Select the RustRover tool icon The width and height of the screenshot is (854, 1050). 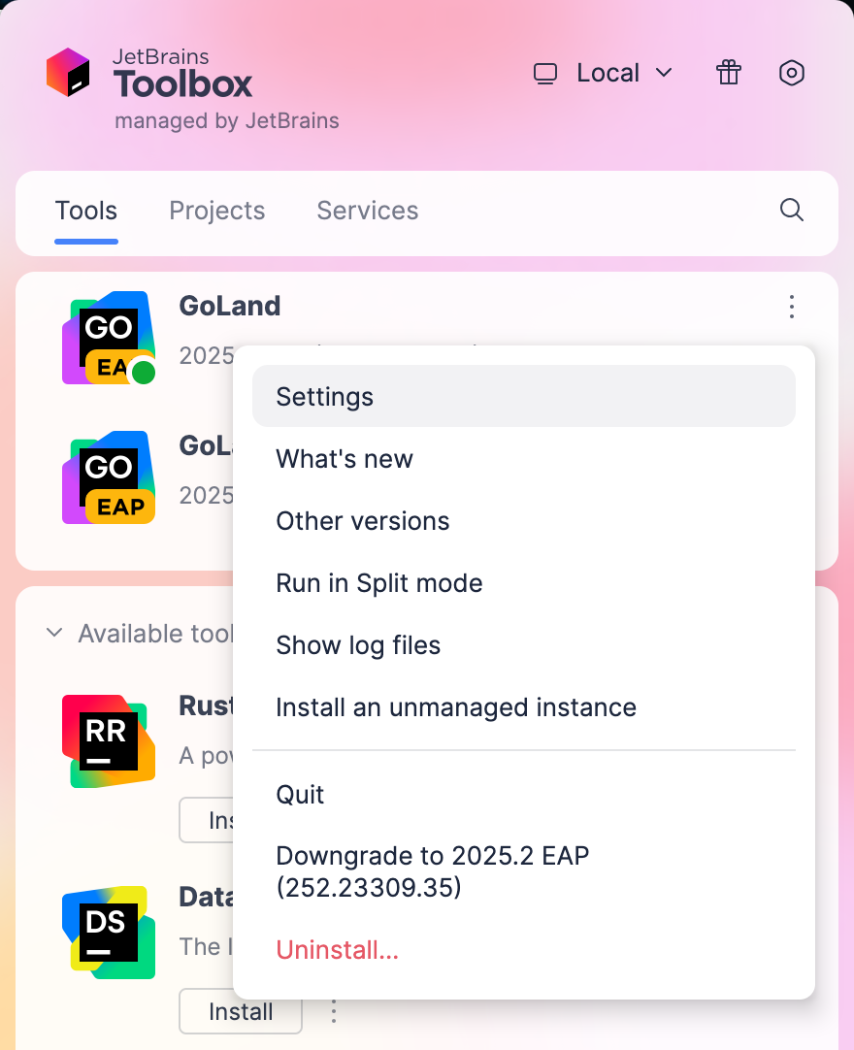(x=108, y=741)
